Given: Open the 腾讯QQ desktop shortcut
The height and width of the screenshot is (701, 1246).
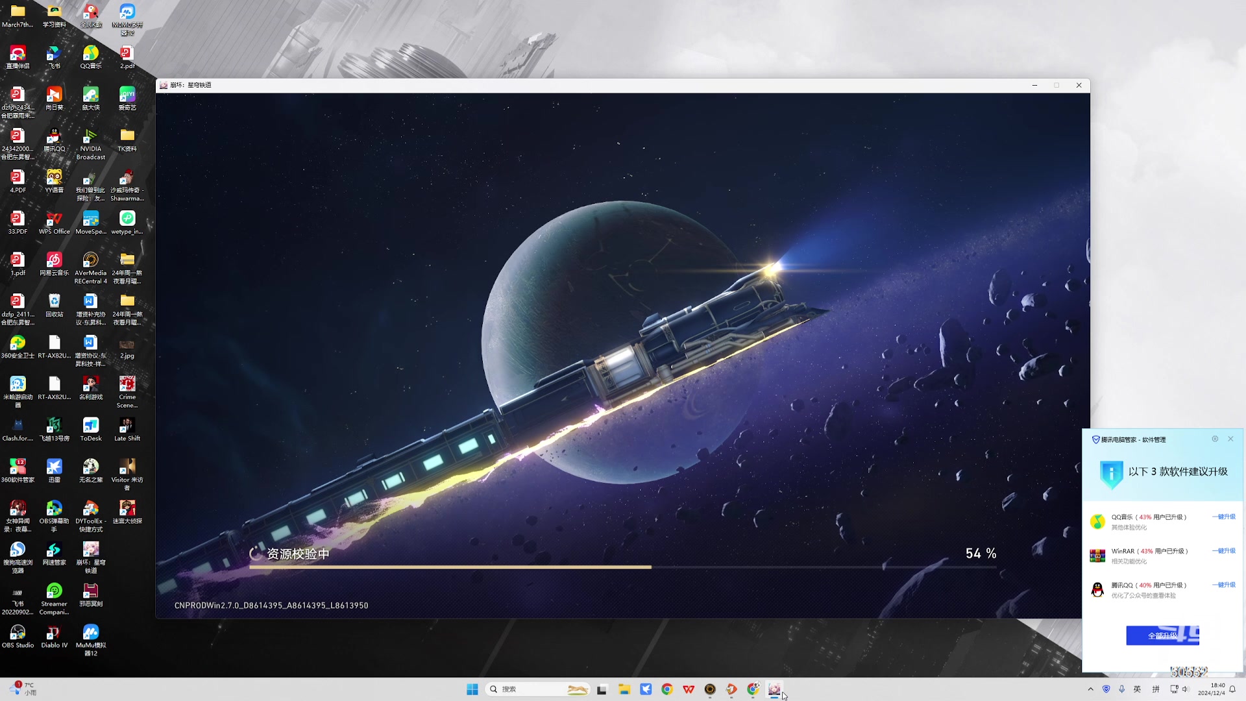Looking at the screenshot, I should click(55, 140).
